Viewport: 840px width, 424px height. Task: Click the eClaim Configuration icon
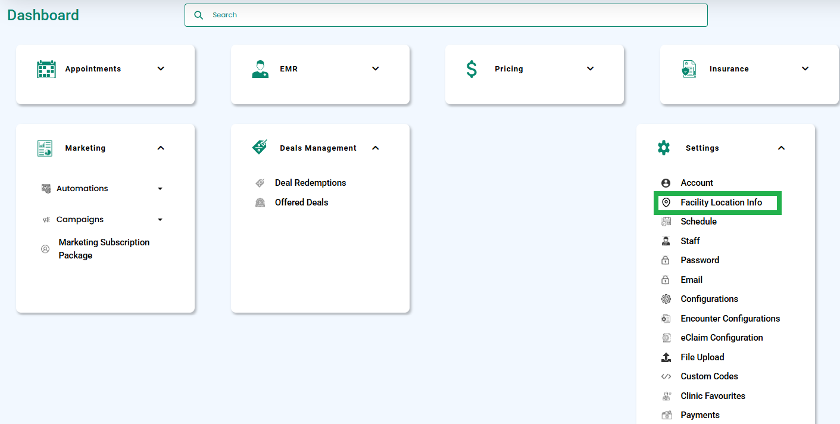coord(666,338)
